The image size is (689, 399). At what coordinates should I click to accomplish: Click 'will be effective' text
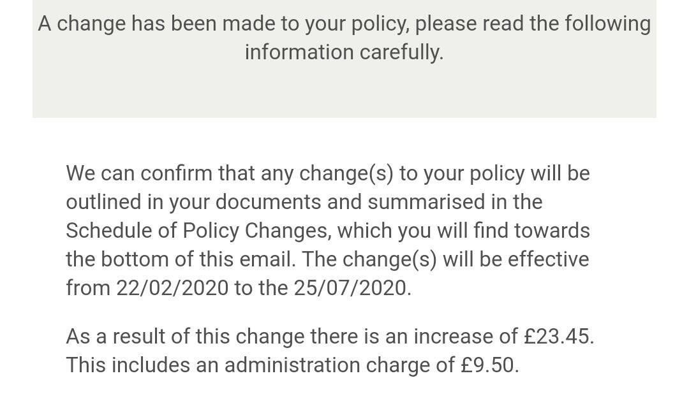516,259
